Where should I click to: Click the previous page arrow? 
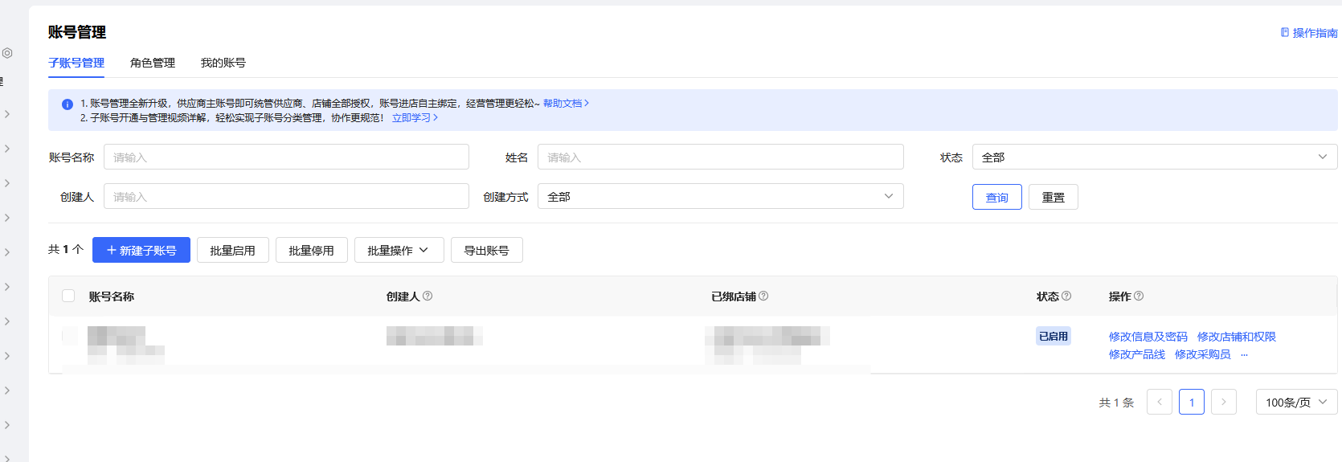(x=1159, y=402)
